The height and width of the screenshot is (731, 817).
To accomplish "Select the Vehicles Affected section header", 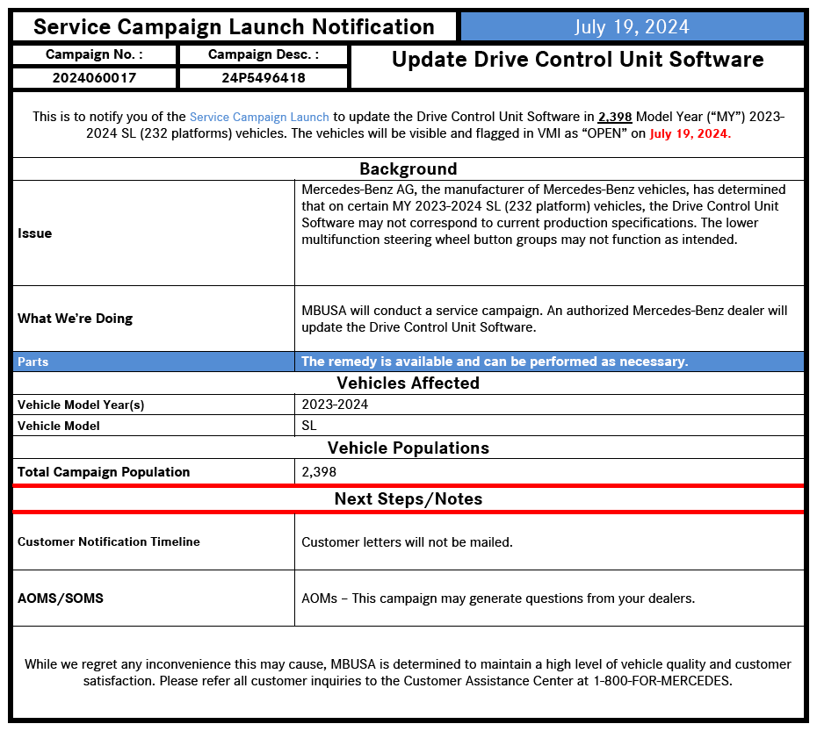I will pos(408,383).
